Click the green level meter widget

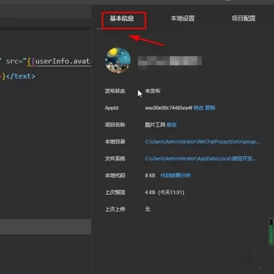pos(271,232)
